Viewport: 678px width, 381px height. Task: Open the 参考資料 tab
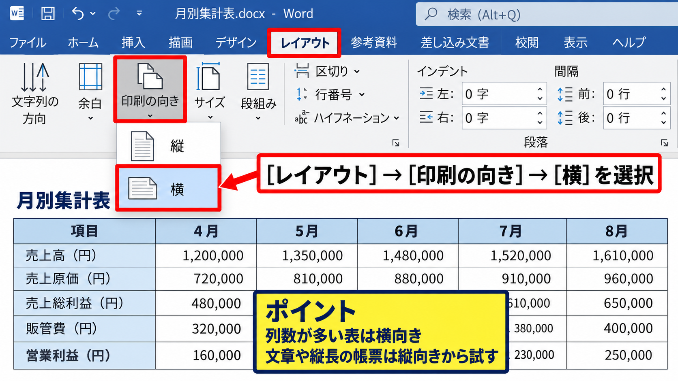[x=374, y=43]
